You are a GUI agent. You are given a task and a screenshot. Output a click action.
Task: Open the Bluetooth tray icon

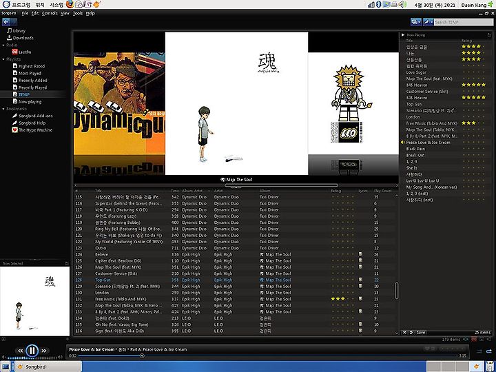[x=378, y=4]
